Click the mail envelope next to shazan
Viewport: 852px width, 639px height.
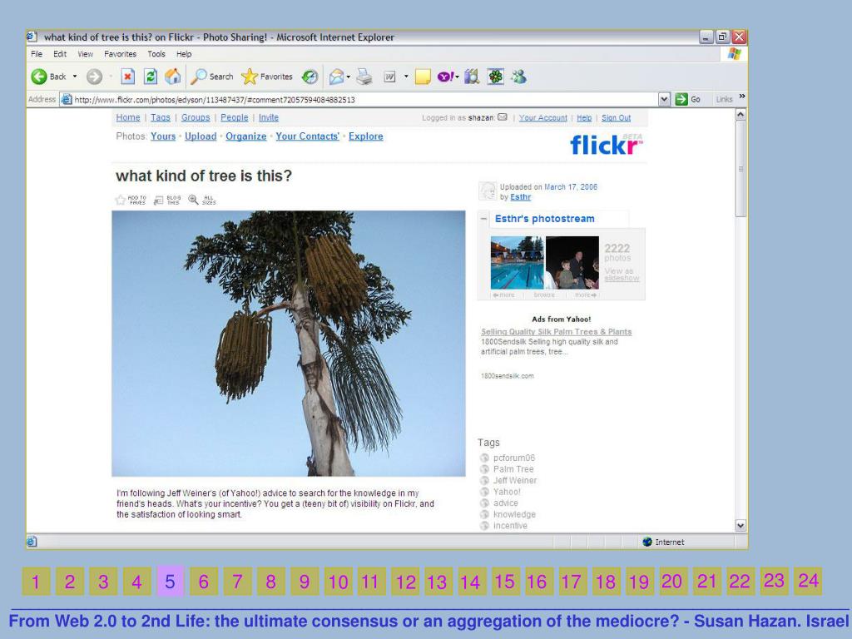point(503,117)
